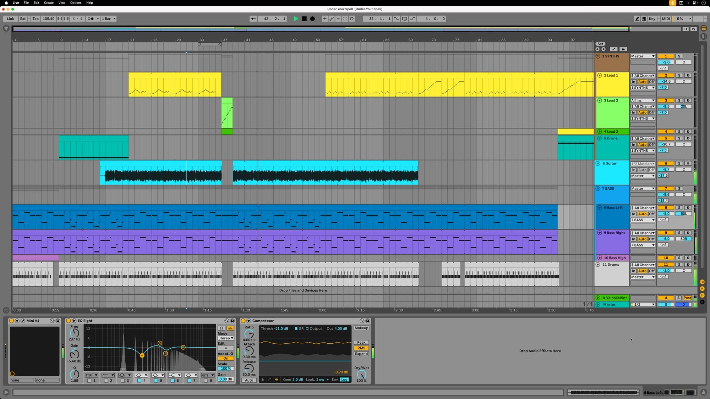Toggle the computer MIDI keyboard icon
This screenshot has width=710, height=399.
(x=644, y=19)
